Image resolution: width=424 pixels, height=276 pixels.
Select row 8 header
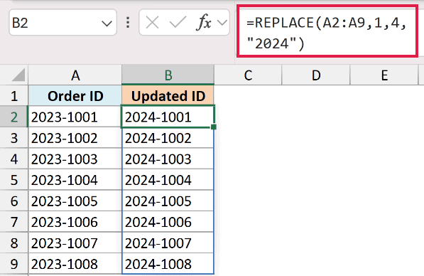14,243
